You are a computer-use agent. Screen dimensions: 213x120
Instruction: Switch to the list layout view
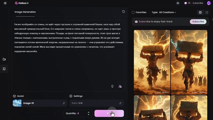point(200,12)
